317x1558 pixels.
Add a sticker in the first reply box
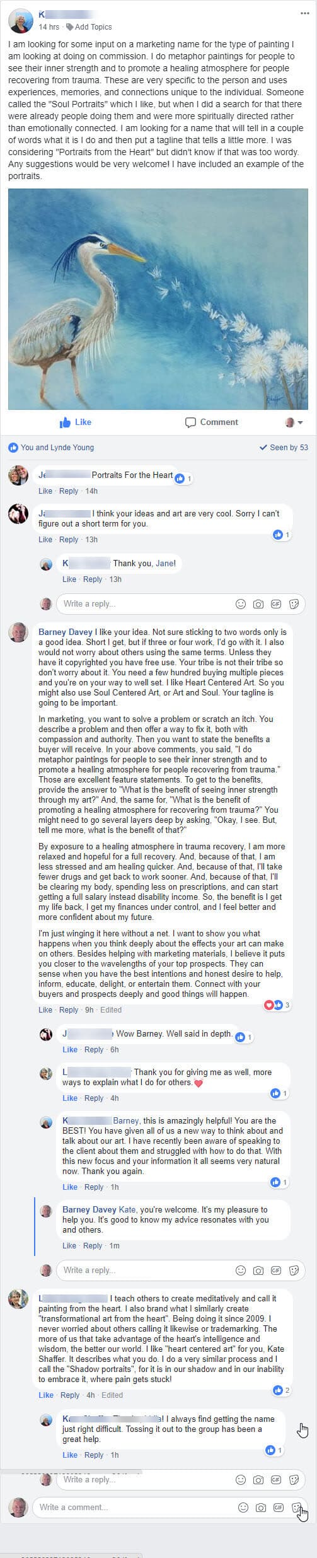293,604
